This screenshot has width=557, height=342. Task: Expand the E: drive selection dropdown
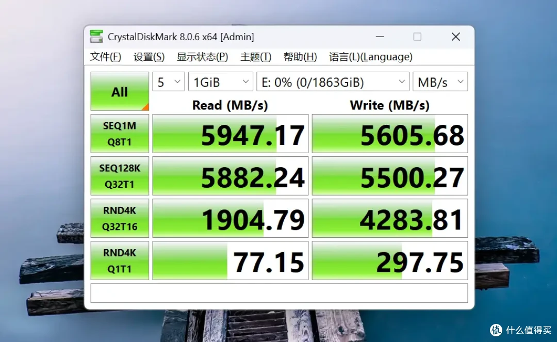click(x=333, y=82)
